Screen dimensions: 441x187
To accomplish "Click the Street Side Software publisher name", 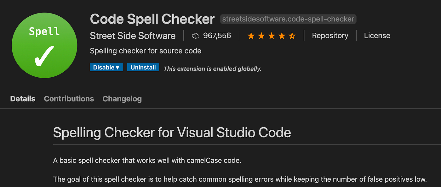I will pyautogui.click(x=133, y=36).
